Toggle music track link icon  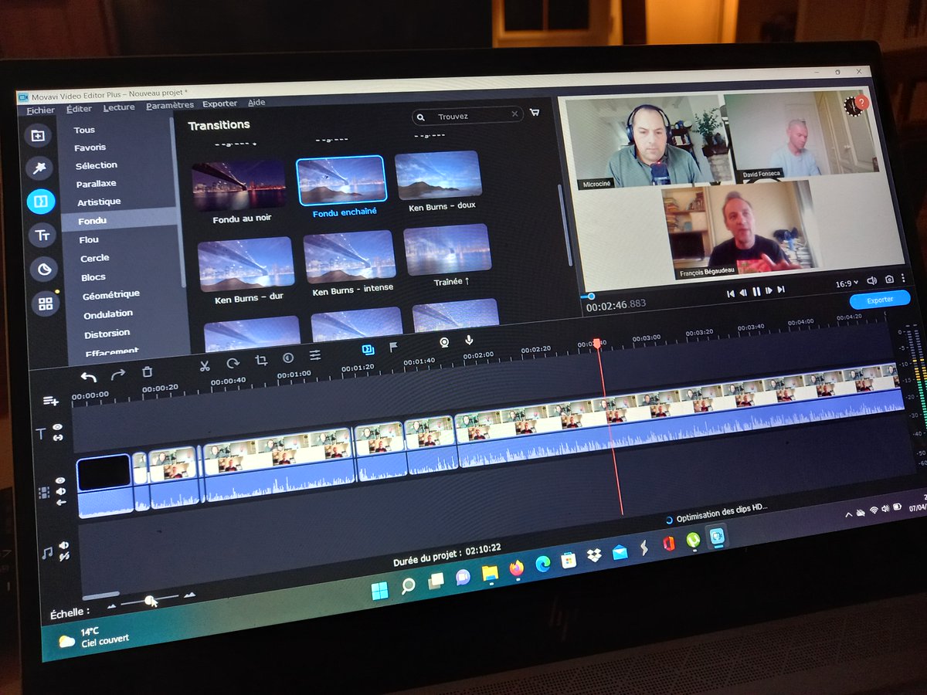(x=64, y=556)
